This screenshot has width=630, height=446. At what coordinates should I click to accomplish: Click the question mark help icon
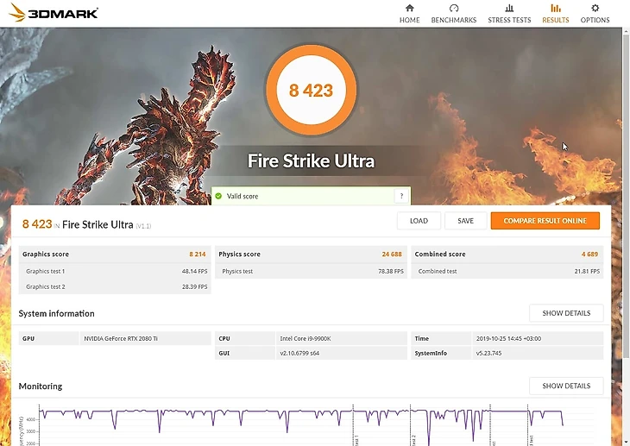tap(401, 197)
